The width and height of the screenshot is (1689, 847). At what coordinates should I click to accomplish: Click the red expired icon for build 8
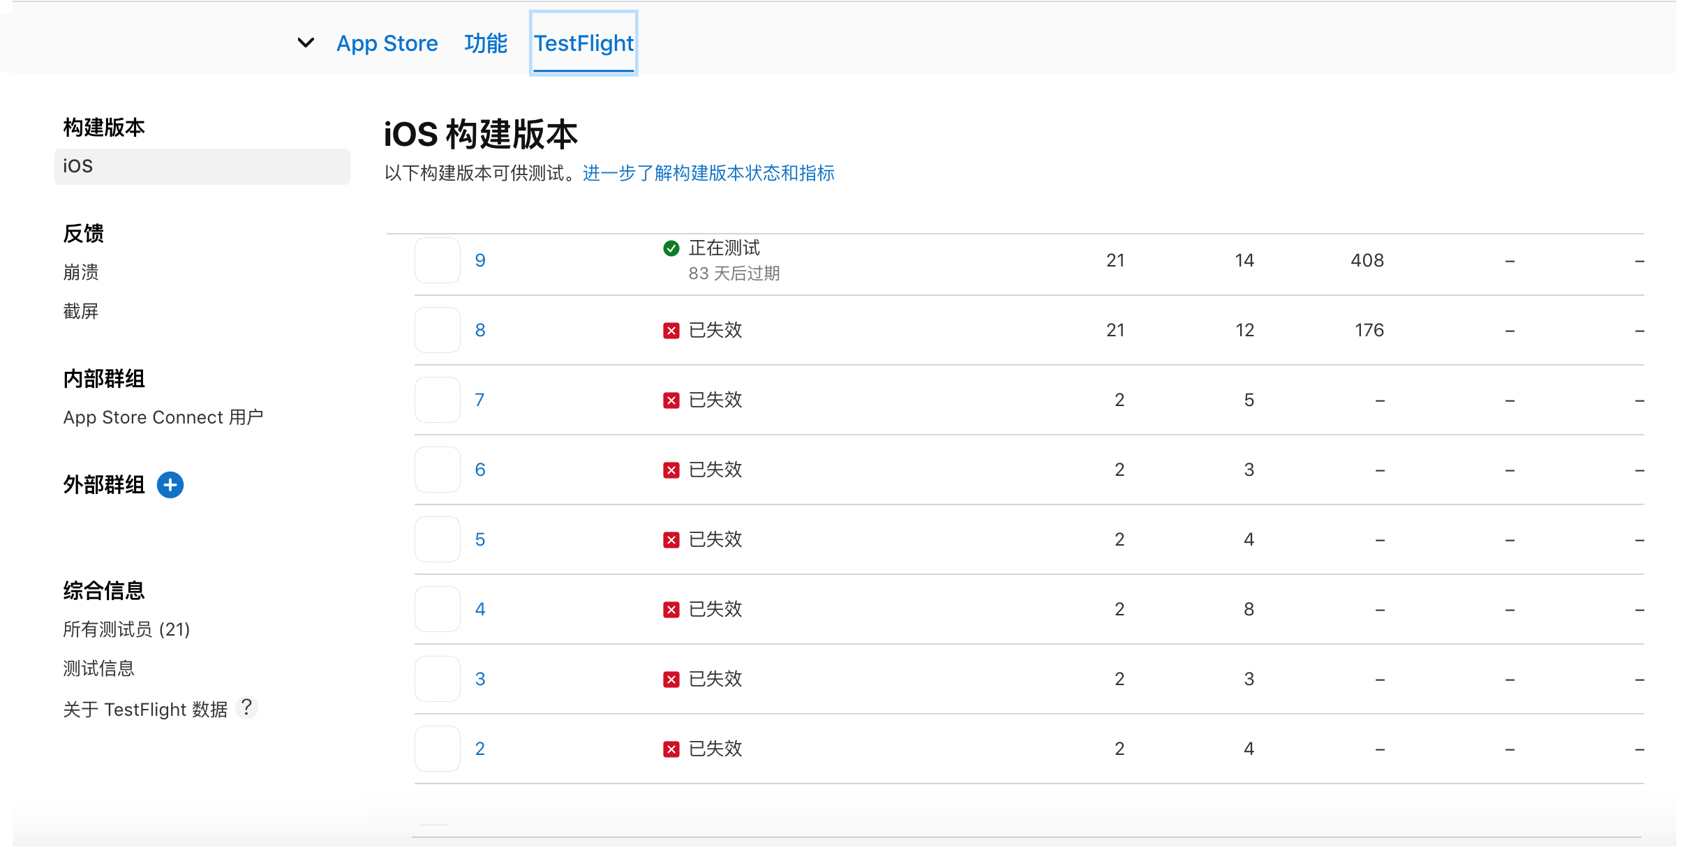point(671,331)
